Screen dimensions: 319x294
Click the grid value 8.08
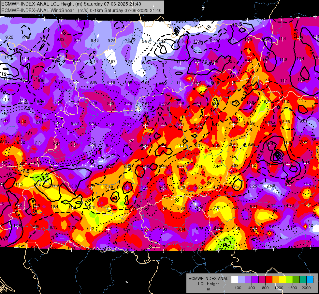94,82
